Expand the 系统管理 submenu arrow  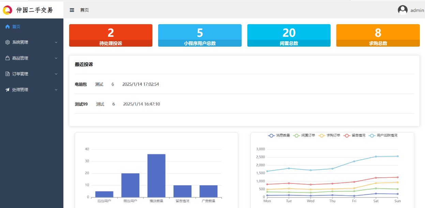pos(56,43)
